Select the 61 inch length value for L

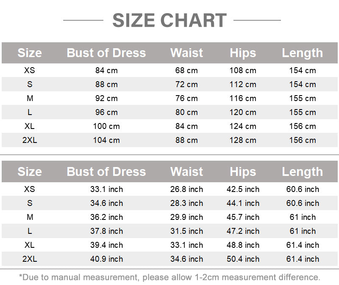tap(303, 231)
